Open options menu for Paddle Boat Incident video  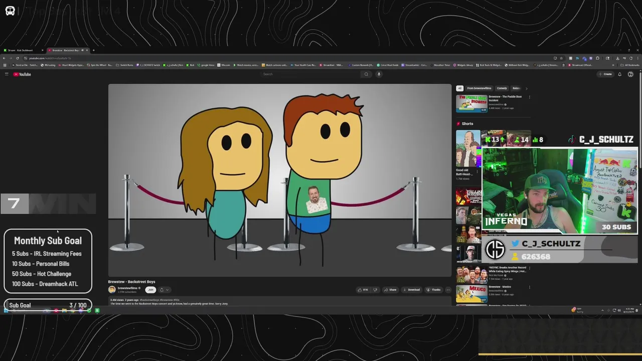(x=529, y=97)
